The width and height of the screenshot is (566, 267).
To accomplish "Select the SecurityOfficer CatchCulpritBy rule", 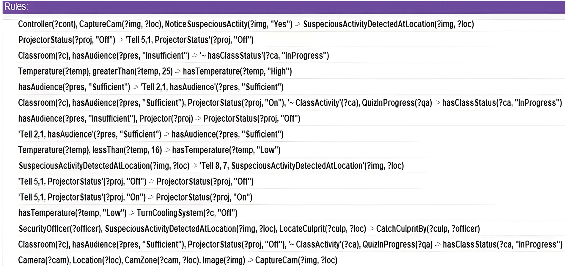I will (249, 229).
